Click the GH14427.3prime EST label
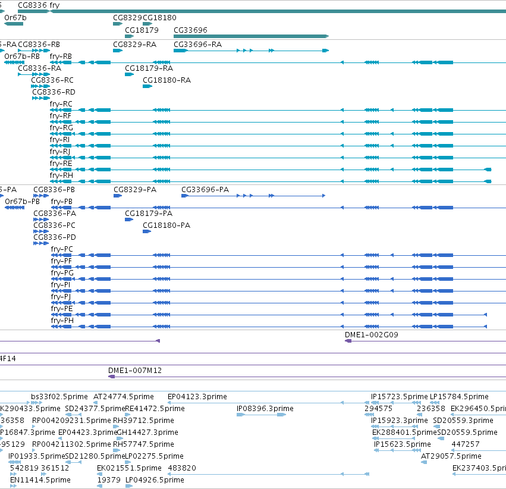 (147, 433)
